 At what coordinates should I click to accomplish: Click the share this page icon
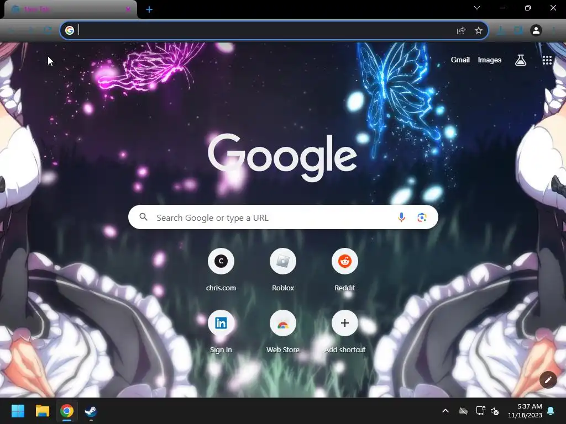tap(460, 31)
